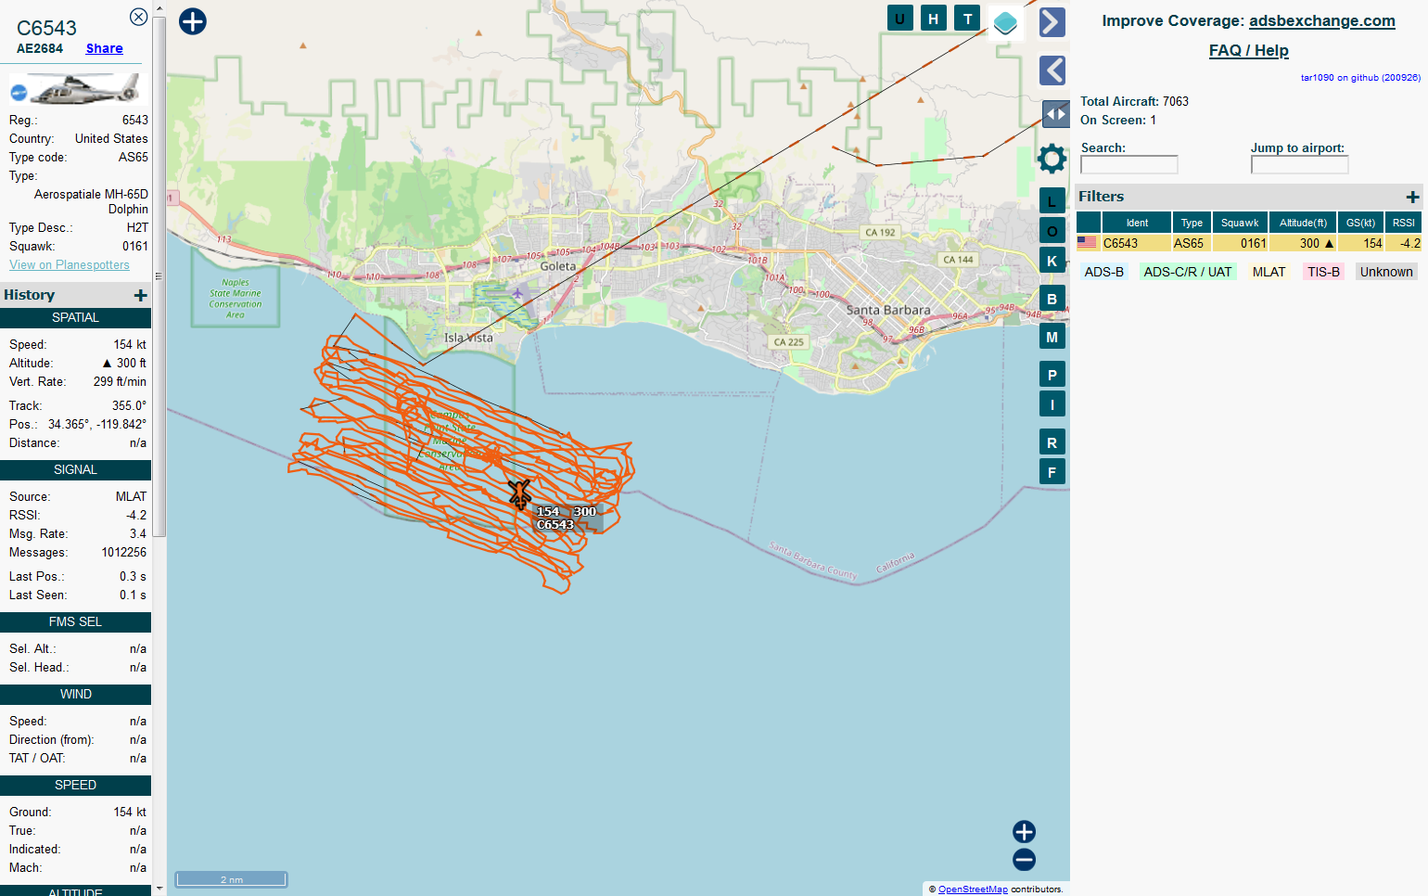The width and height of the screenshot is (1428, 896).
Task: Click the flag column header
Action: coord(1088,223)
